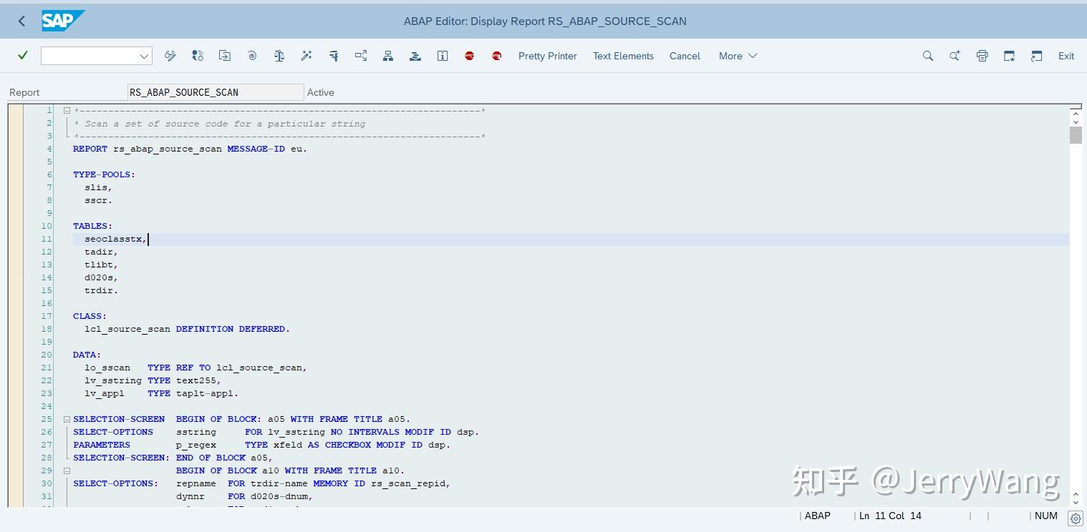This screenshot has width=1087, height=532.
Task: Collapse the comment block at line 1
Action: pos(67,110)
